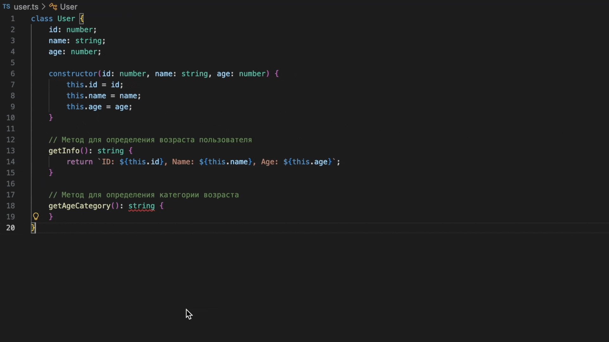
Task: Click the opening brace after 'User'
Action: coord(82,19)
